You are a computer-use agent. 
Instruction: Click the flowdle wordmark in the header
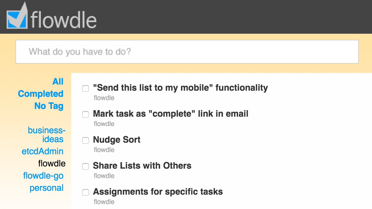pos(63,19)
